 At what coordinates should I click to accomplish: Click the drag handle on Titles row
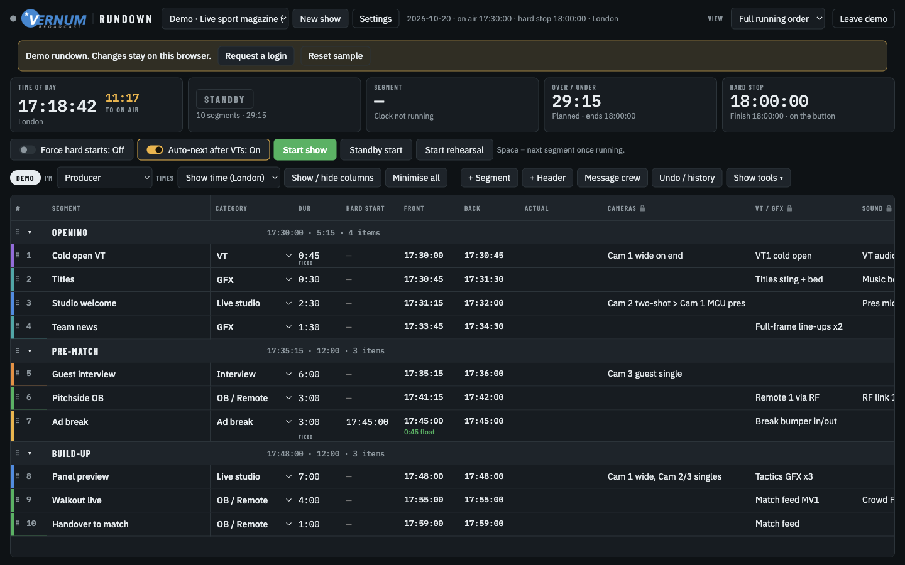tap(18, 279)
